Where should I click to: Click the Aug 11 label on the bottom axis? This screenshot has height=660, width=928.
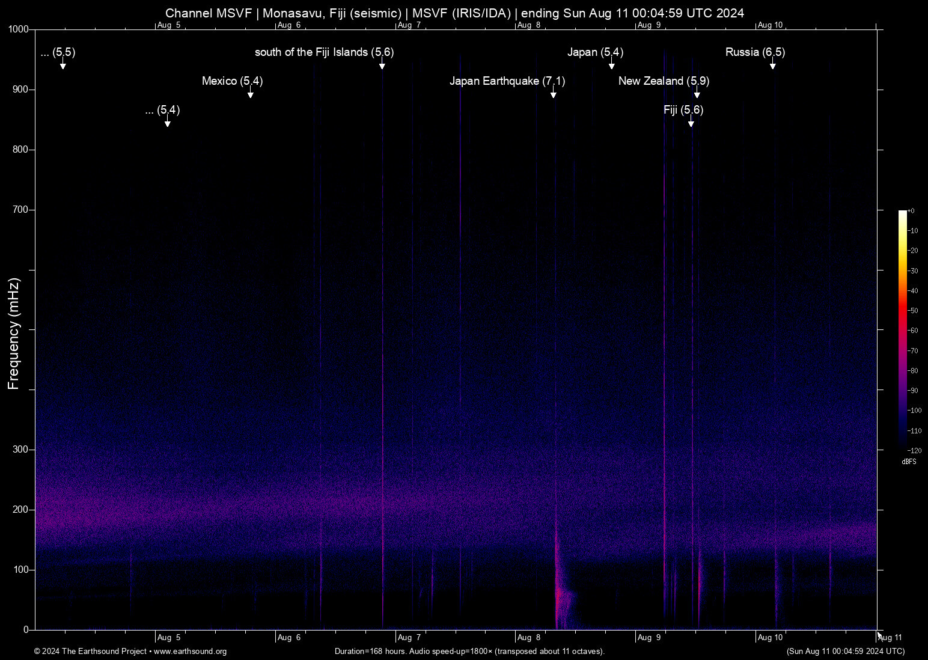pyautogui.click(x=890, y=638)
